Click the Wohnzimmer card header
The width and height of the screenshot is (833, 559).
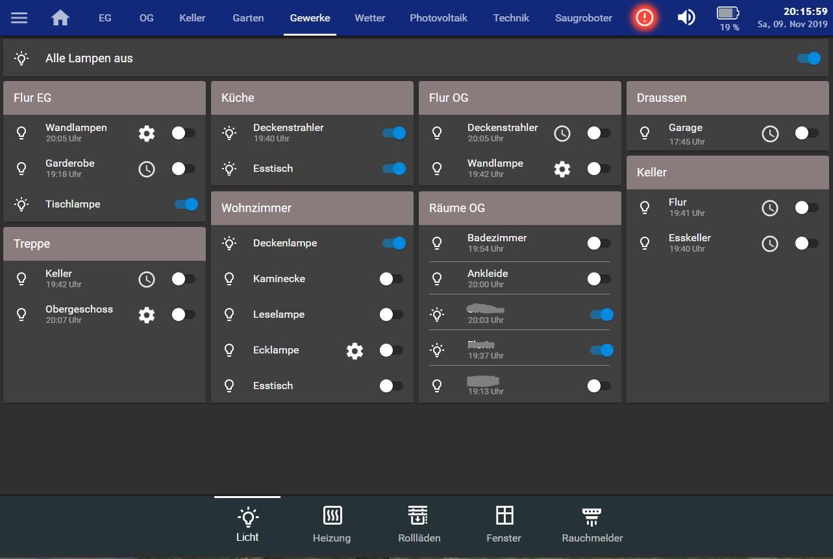point(312,208)
